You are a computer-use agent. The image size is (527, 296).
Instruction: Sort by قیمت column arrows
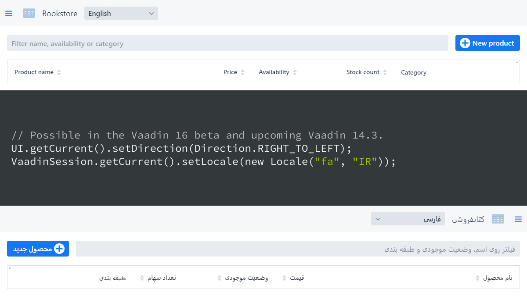pos(285,278)
